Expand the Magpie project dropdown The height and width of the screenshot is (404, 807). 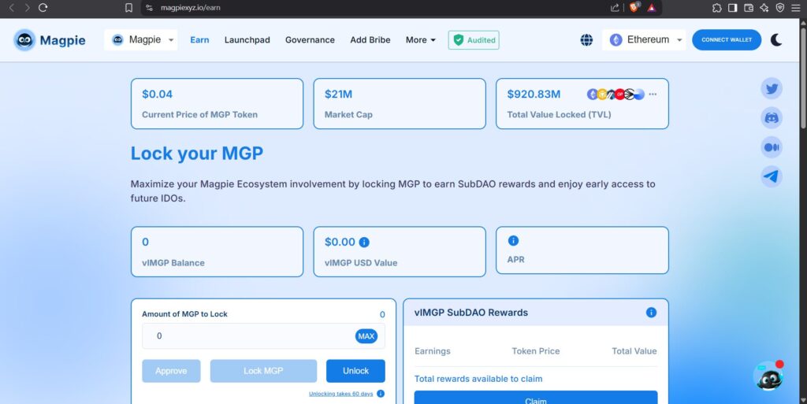pyautogui.click(x=140, y=40)
